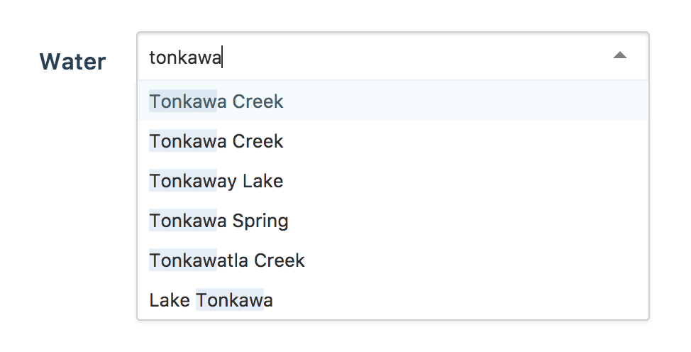
Task: Select the non-highlighted Tonkawa Creek entry
Action: tap(216, 141)
